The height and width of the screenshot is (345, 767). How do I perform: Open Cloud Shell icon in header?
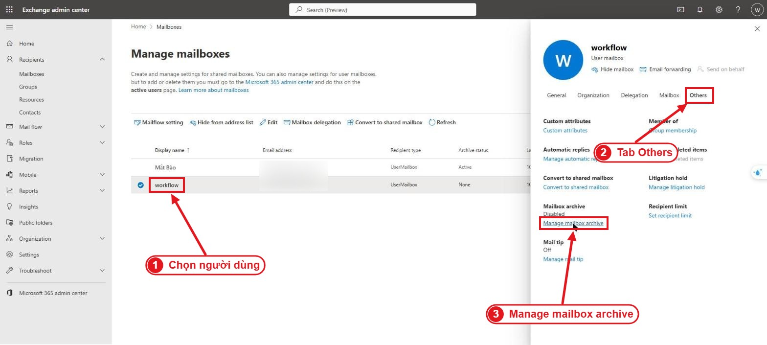[x=680, y=9]
